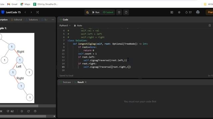Open the All Bookmarks folder

208,4
